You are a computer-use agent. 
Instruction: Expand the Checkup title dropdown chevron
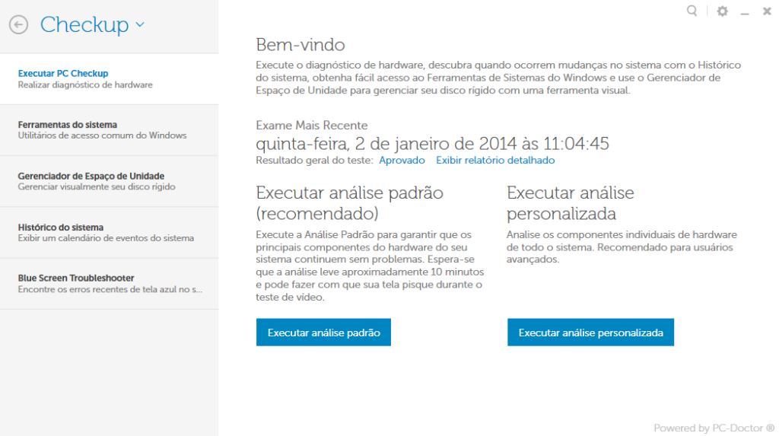140,24
